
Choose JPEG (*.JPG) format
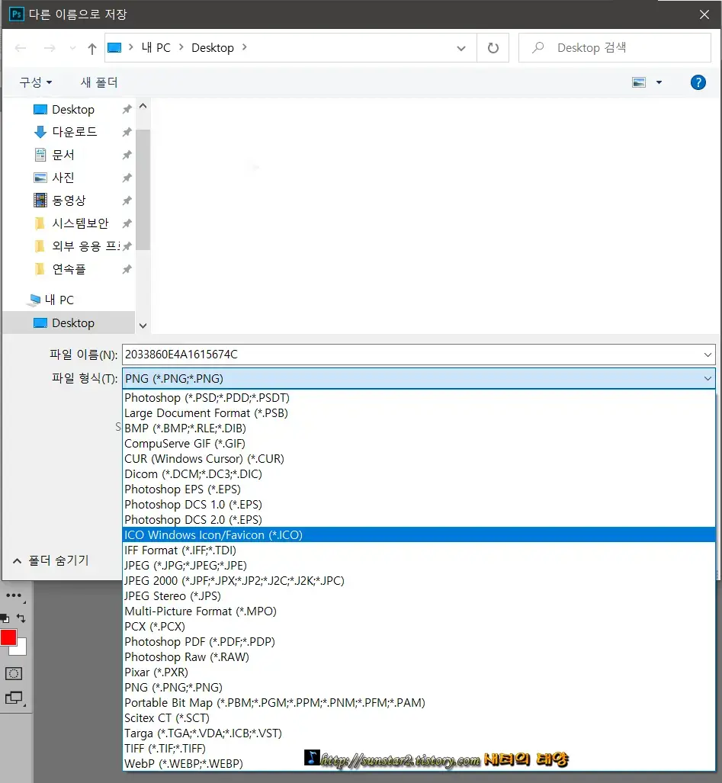point(419,566)
